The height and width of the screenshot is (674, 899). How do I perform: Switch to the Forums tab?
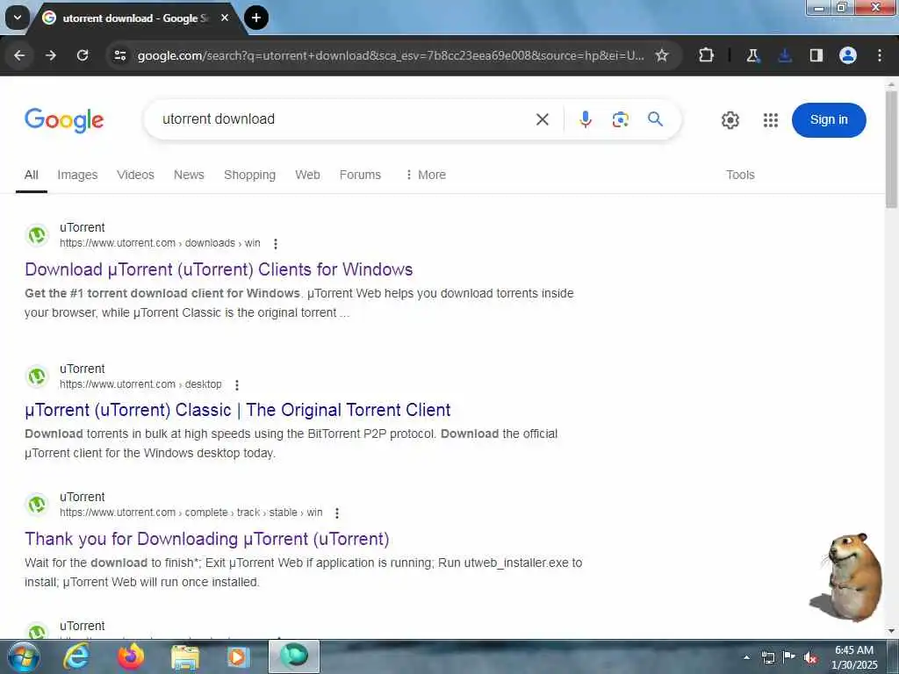360,175
